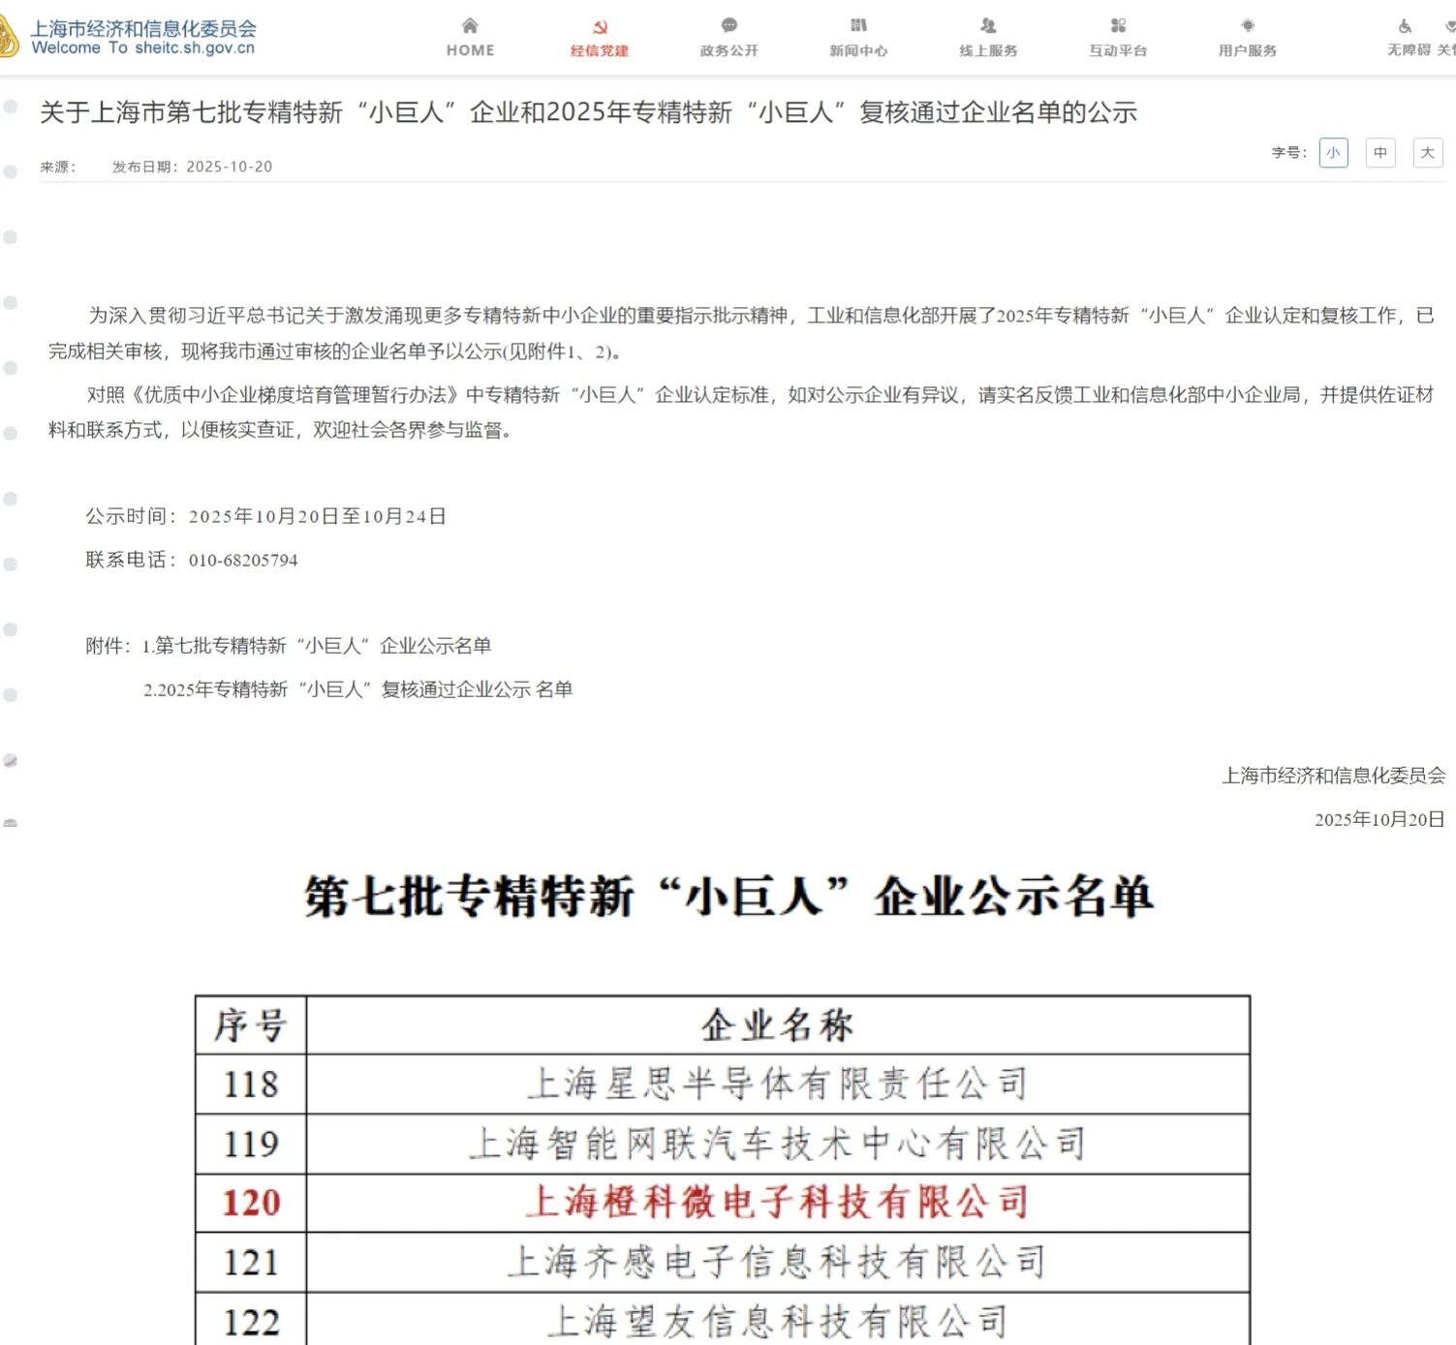Image resolution: width=1456 pixels, height=1345 pixels.
Task: Click the 上海市经济和信息化委员会 site title
Action: (143, 29)
